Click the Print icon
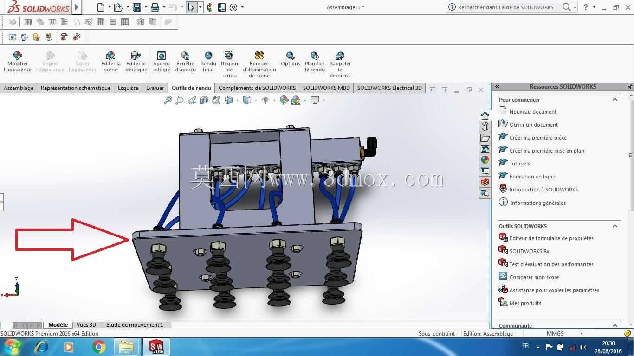 [155, 7]
